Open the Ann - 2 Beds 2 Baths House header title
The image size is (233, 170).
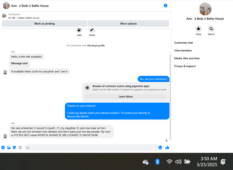pos(30,6)
